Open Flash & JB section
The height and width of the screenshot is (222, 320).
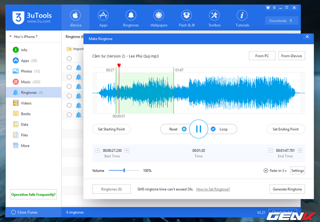(186, 18)
